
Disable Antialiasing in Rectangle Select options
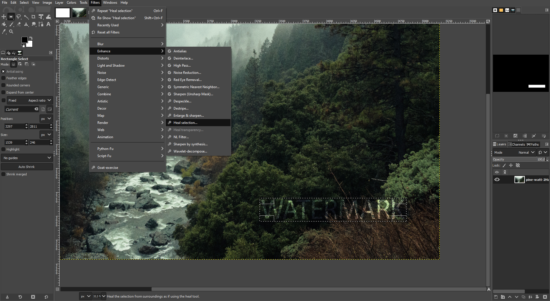point(3,71)
